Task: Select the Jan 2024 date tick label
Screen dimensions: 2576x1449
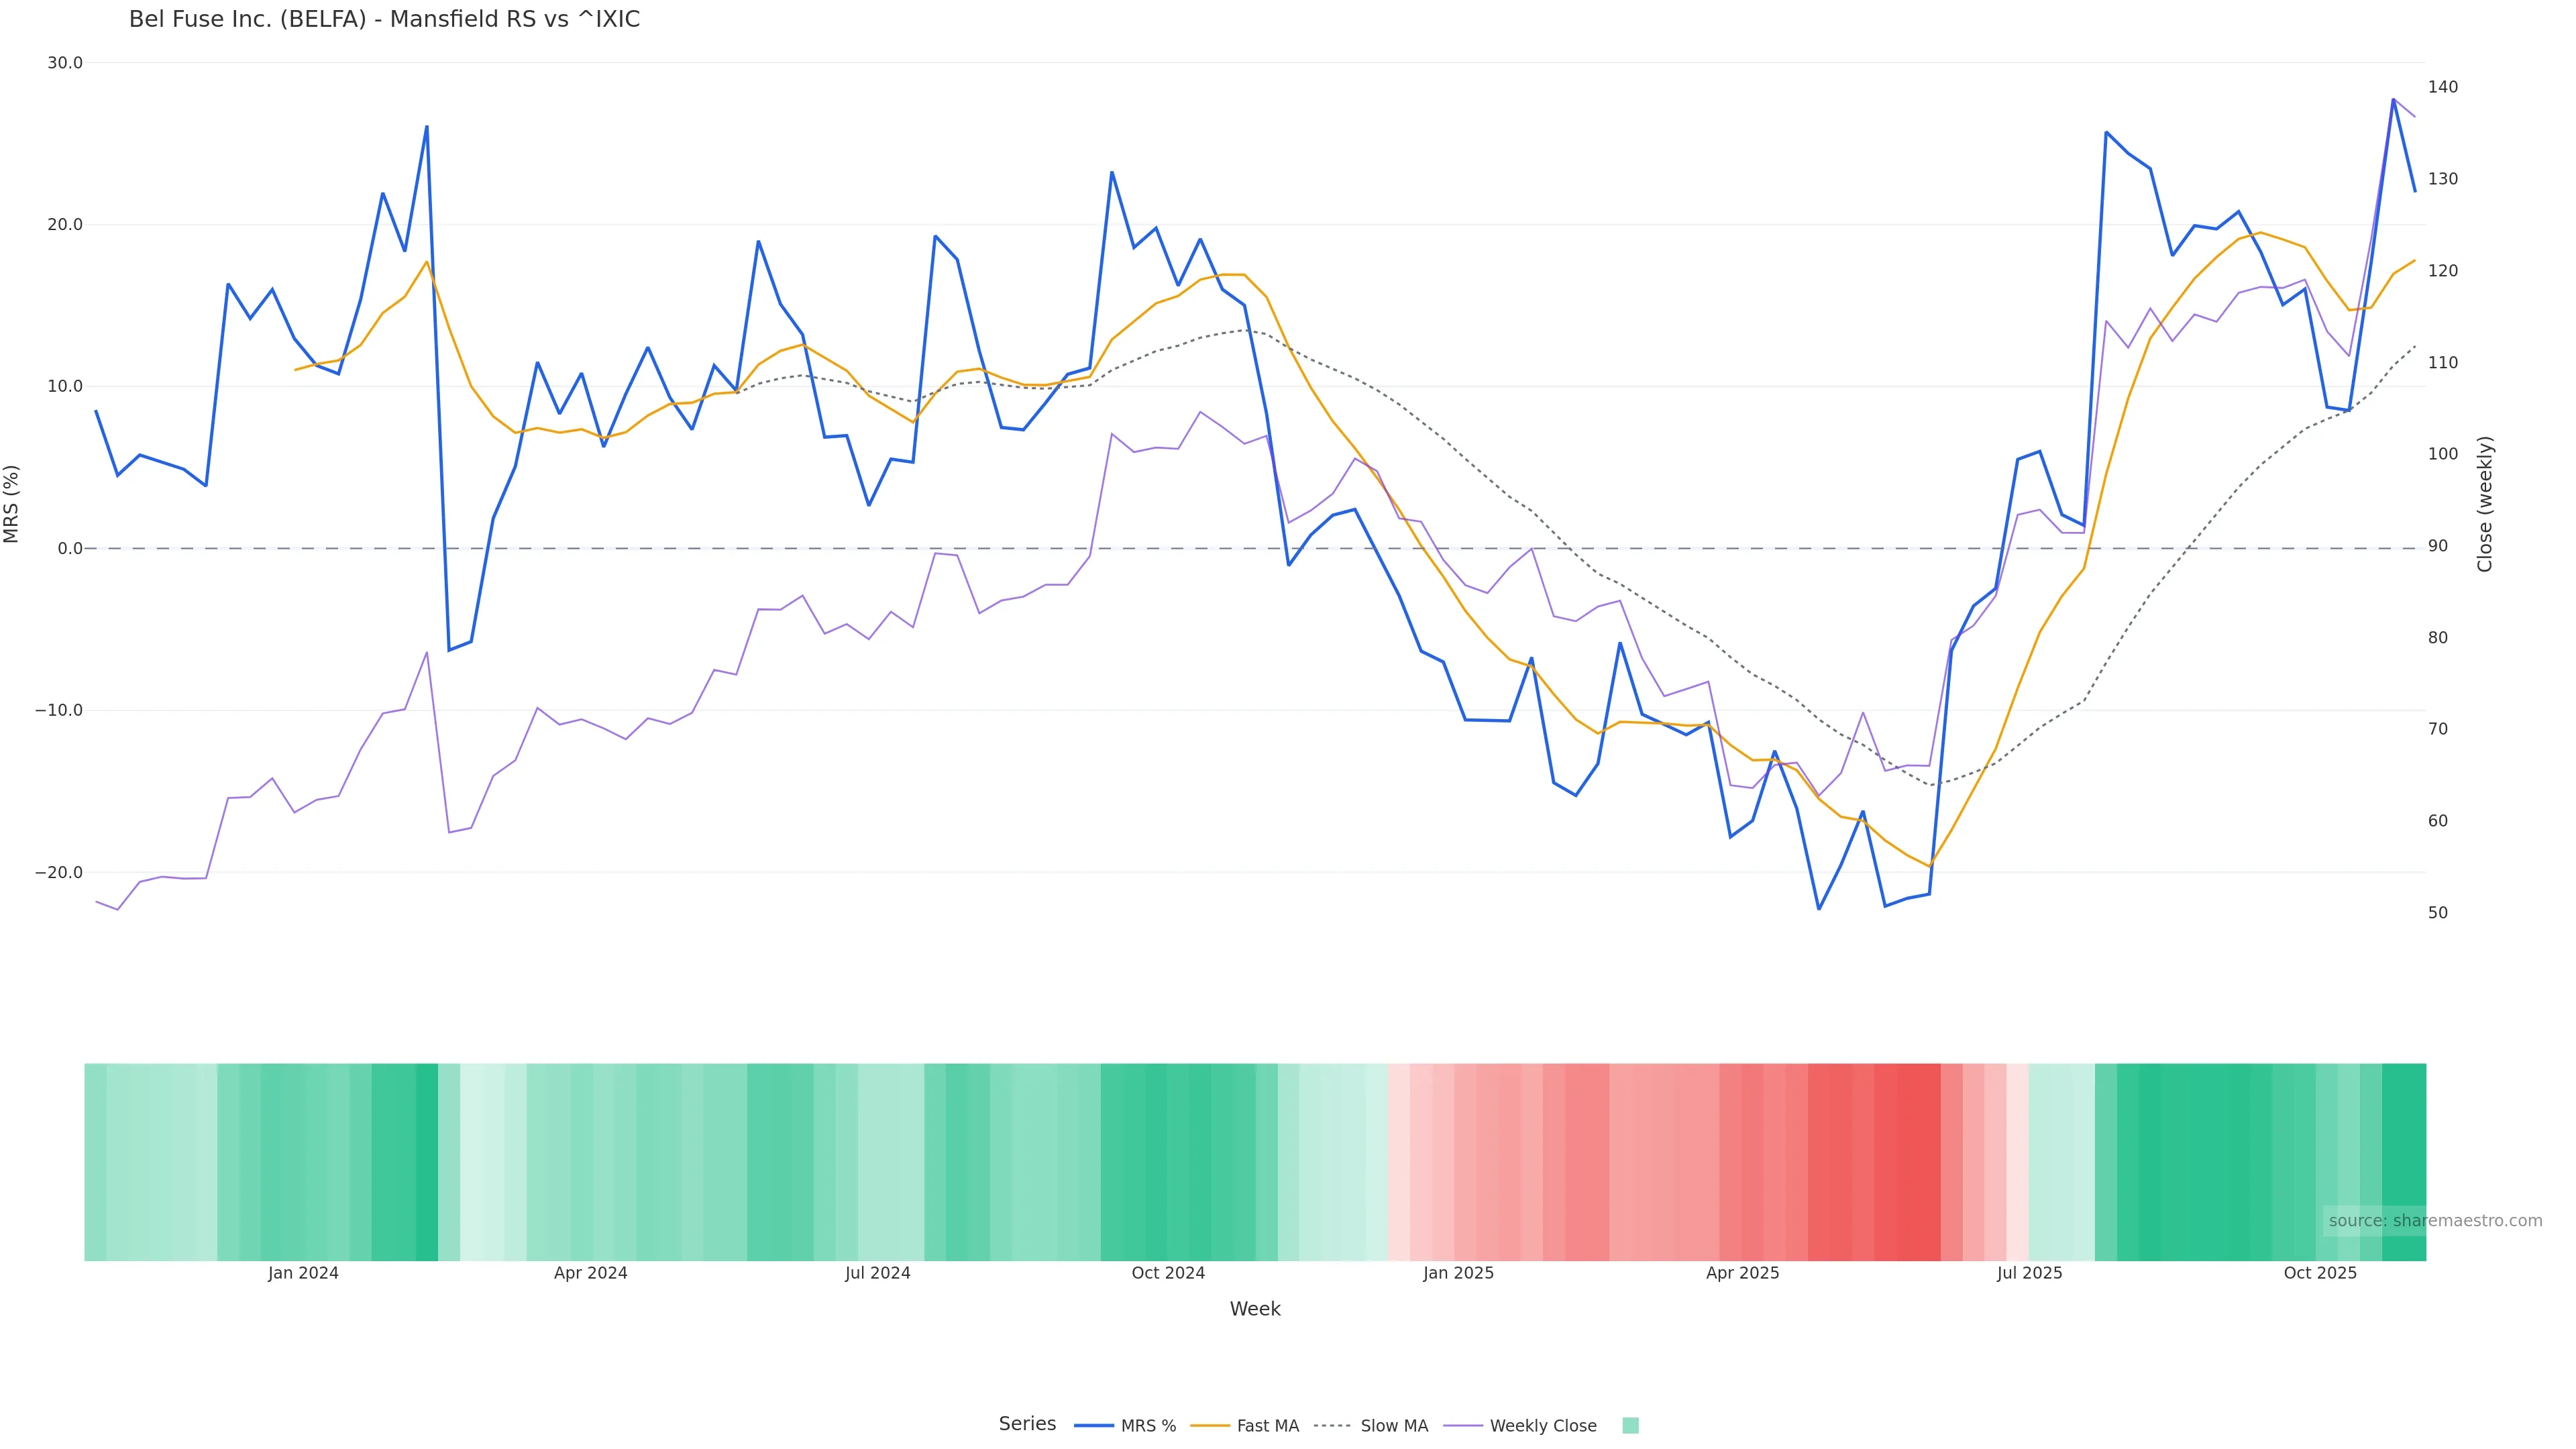Action: click(x=303, y=1273)
